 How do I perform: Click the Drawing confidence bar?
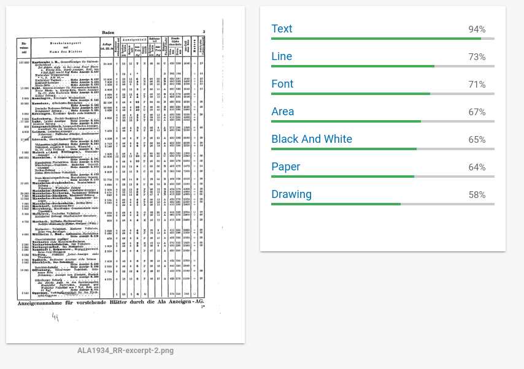(x=383, y=204)
